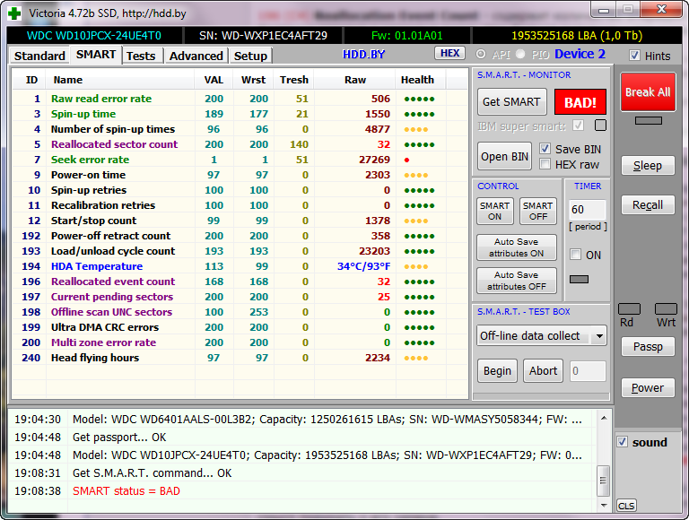Click the timer period input field
The image size is (689, 520).
pyautogui.click(x=588, y=211)
